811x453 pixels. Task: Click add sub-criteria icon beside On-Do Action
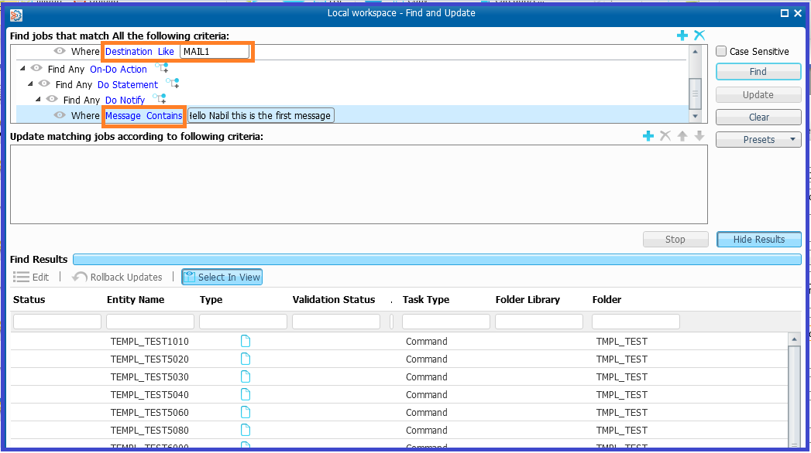(x=161, y=69)
